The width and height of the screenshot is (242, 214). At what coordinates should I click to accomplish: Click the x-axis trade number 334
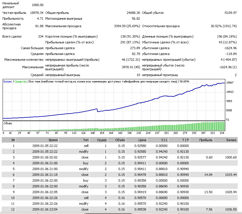(222, 133)
